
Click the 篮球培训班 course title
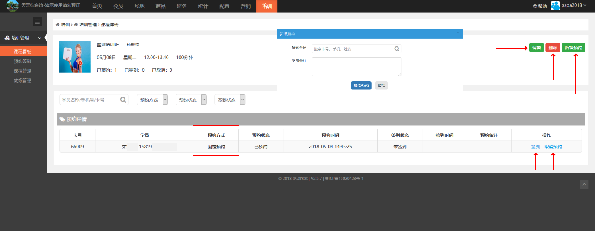click(108, 45)
